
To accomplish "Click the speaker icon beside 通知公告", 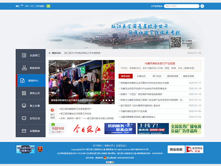I will click(49, 53).
